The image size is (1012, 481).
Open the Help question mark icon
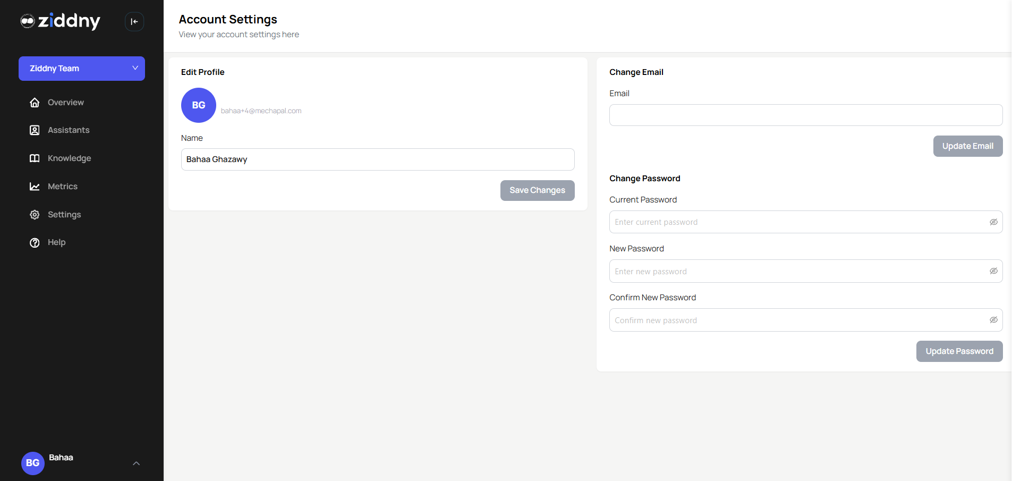pos(35,242)
